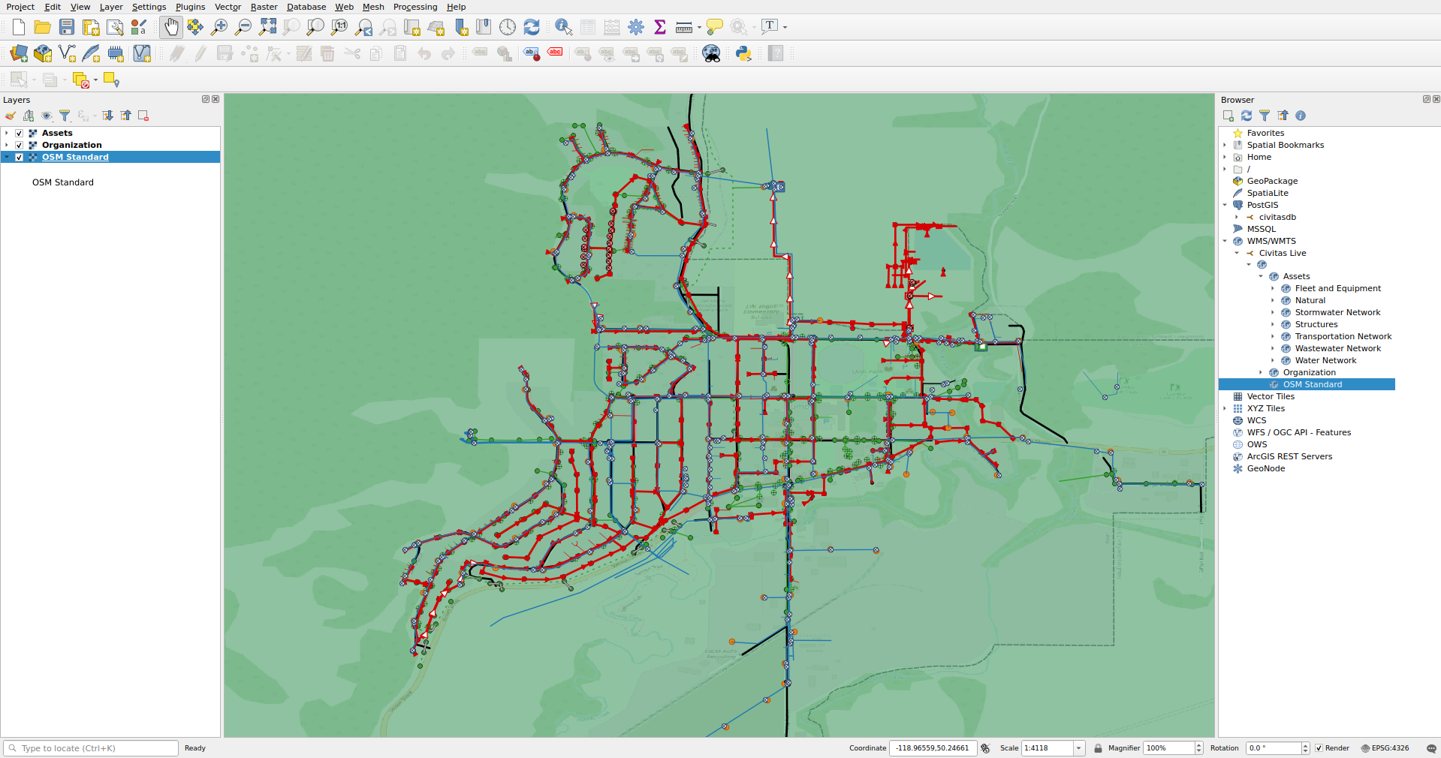Click the Zoom Full extent icon
The image size is (1441, 758).
click(x=267, y=27)
